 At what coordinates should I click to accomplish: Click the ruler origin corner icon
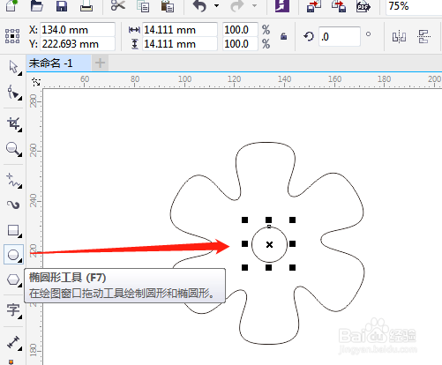pos(36,81)
